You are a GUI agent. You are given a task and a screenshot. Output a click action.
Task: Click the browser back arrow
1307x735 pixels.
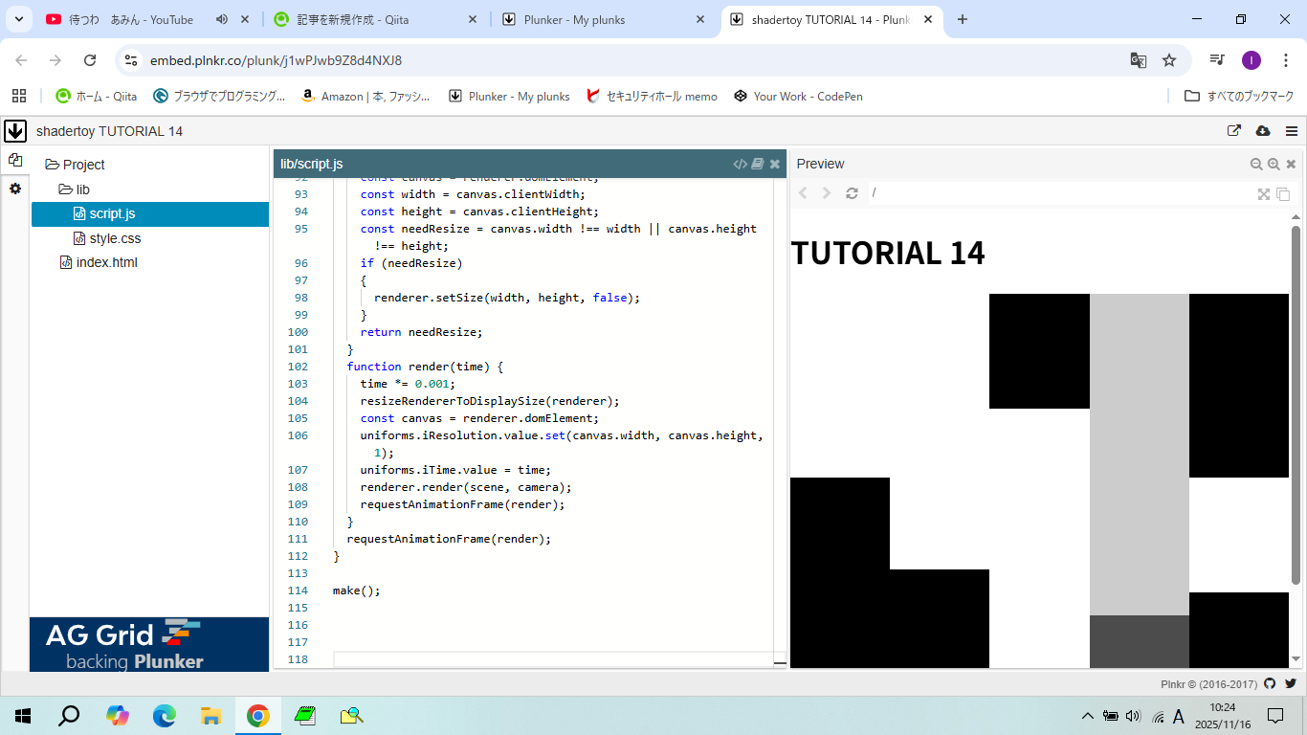pyautogui.click(x=21, y=60)
